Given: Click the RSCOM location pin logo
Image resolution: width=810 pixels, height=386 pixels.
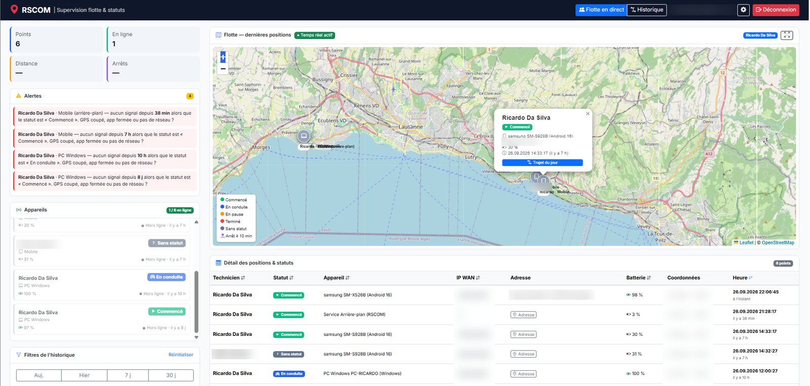Looking at the screenshot, I should [14, 10].
